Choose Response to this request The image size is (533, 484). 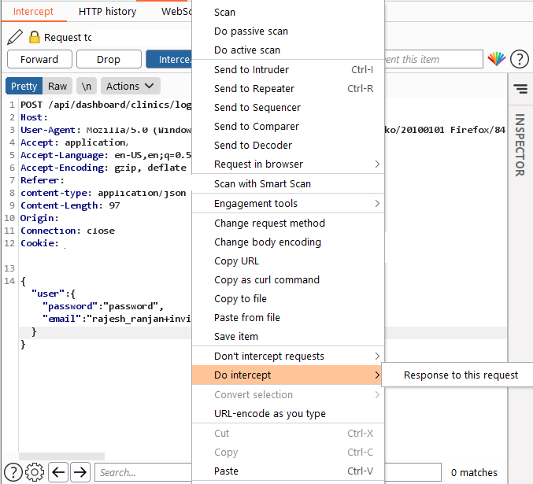pyautogui.click(x=458, y=375)
